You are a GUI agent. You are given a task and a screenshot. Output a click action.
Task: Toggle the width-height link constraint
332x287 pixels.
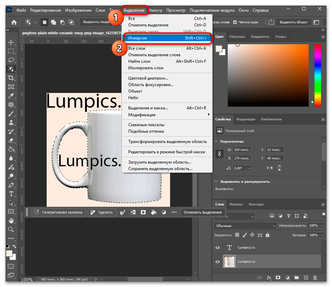(220, 154)
